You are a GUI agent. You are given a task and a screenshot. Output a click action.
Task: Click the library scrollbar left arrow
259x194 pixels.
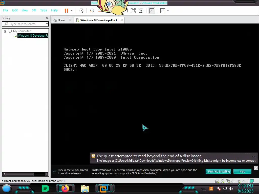pos(4,174)
